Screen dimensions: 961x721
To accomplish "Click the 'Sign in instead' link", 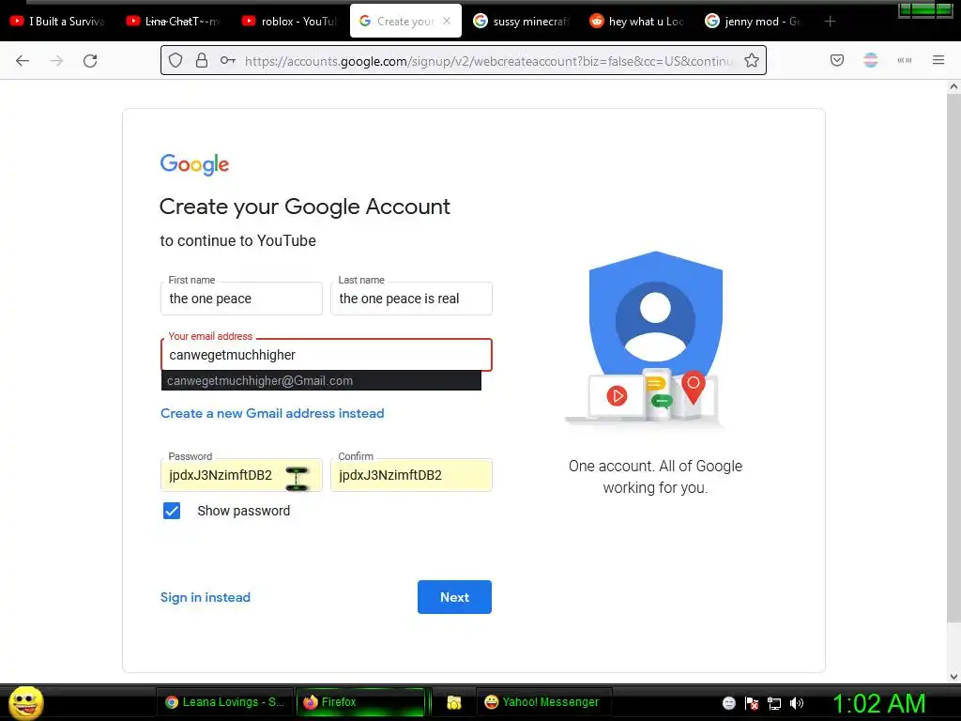I will pyautogui.click(x=206, y=597).
